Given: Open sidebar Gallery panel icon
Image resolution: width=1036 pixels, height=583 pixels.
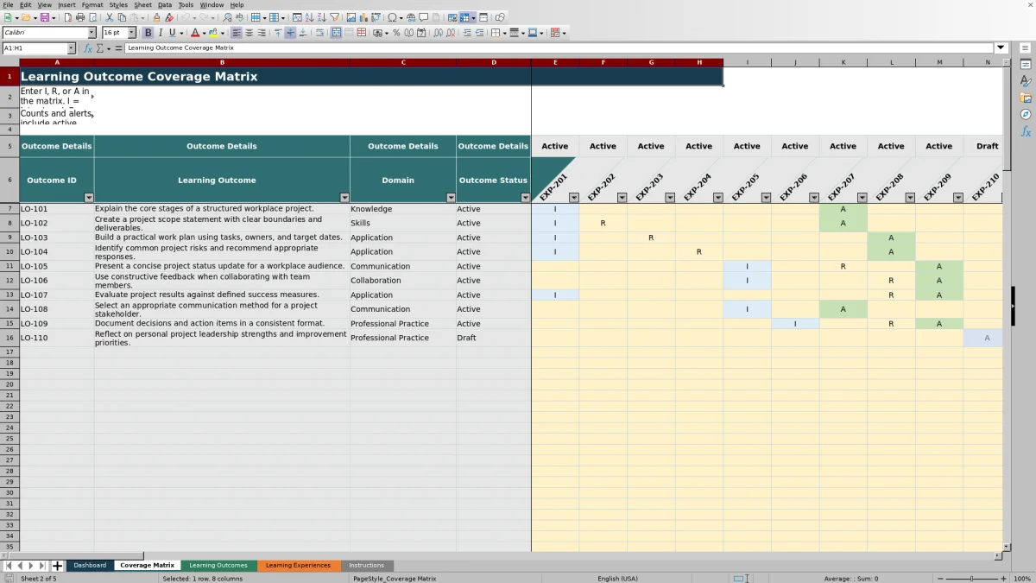Looking at the screenshot, I should tap(1026, 98).
